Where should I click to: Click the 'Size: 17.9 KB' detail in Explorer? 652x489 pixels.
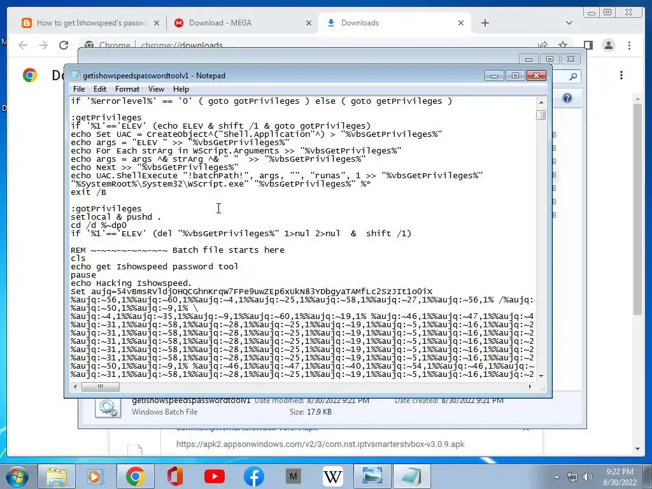tap(311, 412)
